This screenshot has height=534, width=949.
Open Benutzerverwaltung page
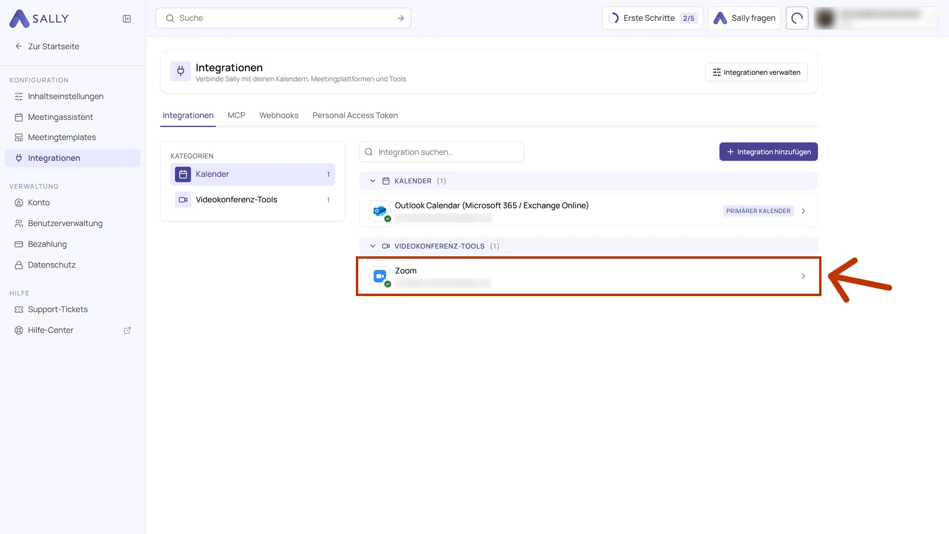72,224
